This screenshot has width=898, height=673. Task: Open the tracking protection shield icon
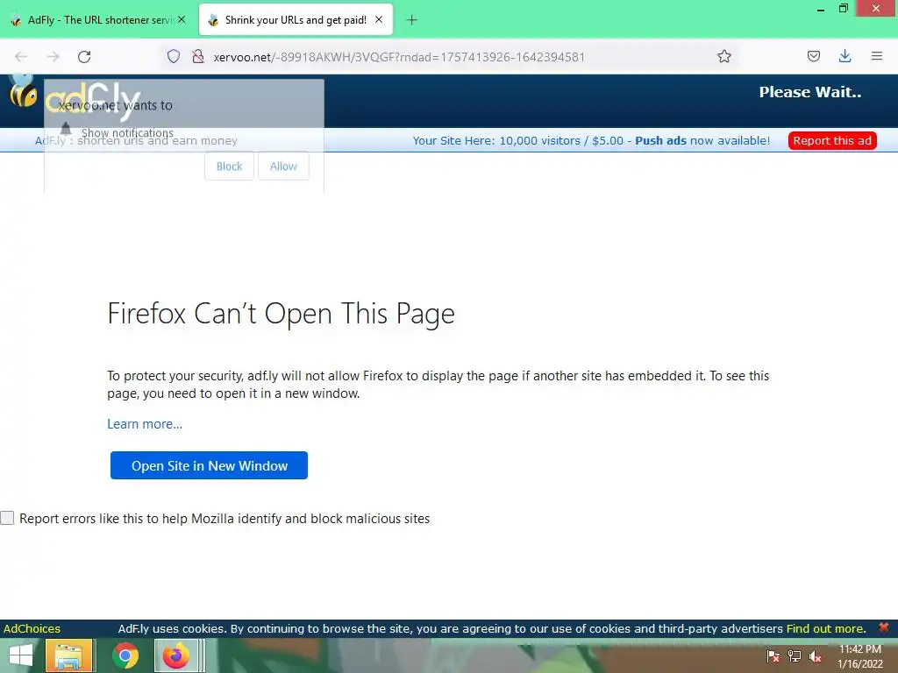click(x=174, y=56)
